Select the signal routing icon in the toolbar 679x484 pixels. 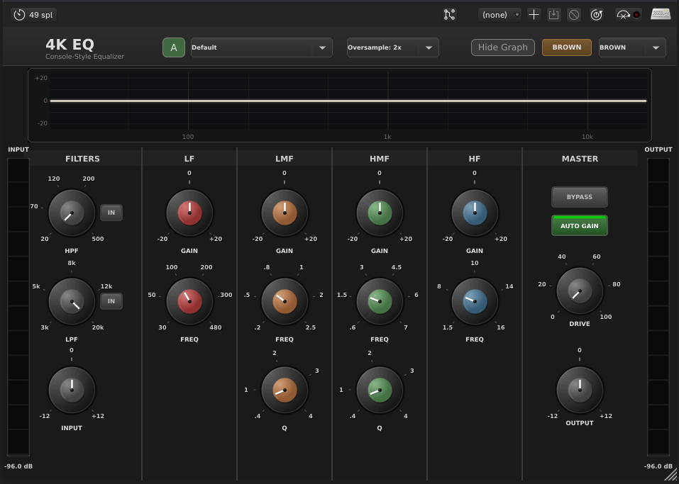click(x=449, y=14)
